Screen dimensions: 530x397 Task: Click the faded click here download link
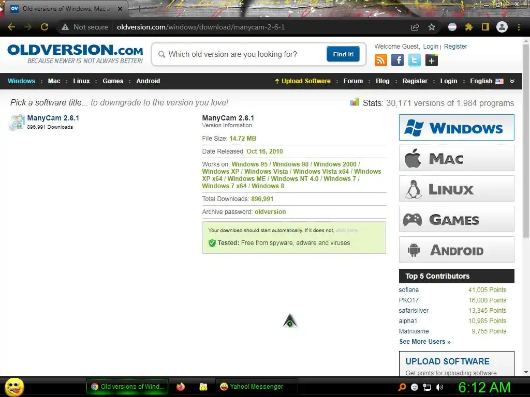[x=347, y=230]
